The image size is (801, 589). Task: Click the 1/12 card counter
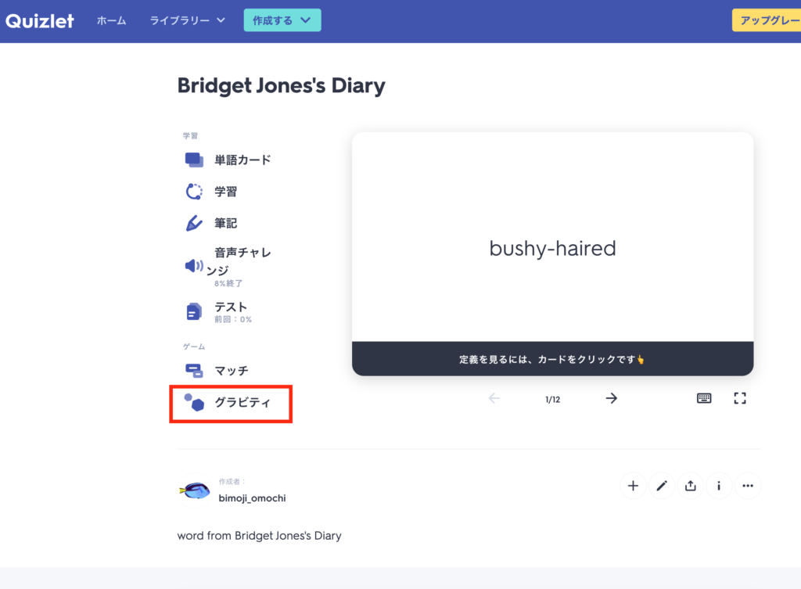pos(553,400)
